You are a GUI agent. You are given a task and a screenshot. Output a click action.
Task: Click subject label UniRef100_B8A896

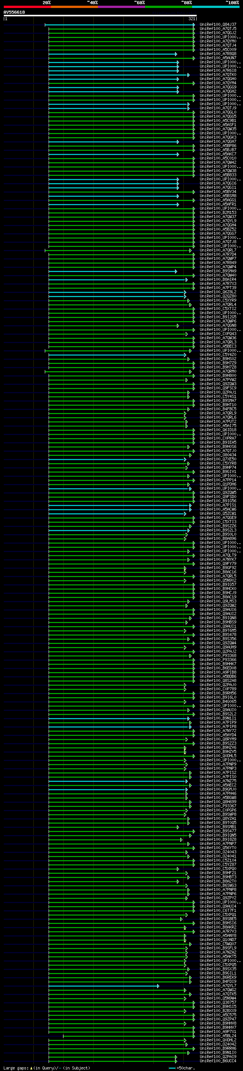coord(218,538)
